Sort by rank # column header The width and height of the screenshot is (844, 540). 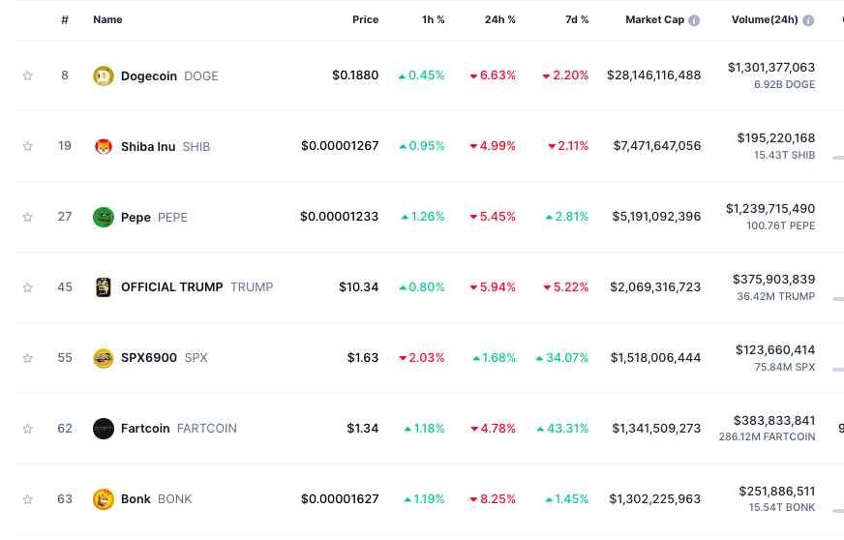coord(65,19)
